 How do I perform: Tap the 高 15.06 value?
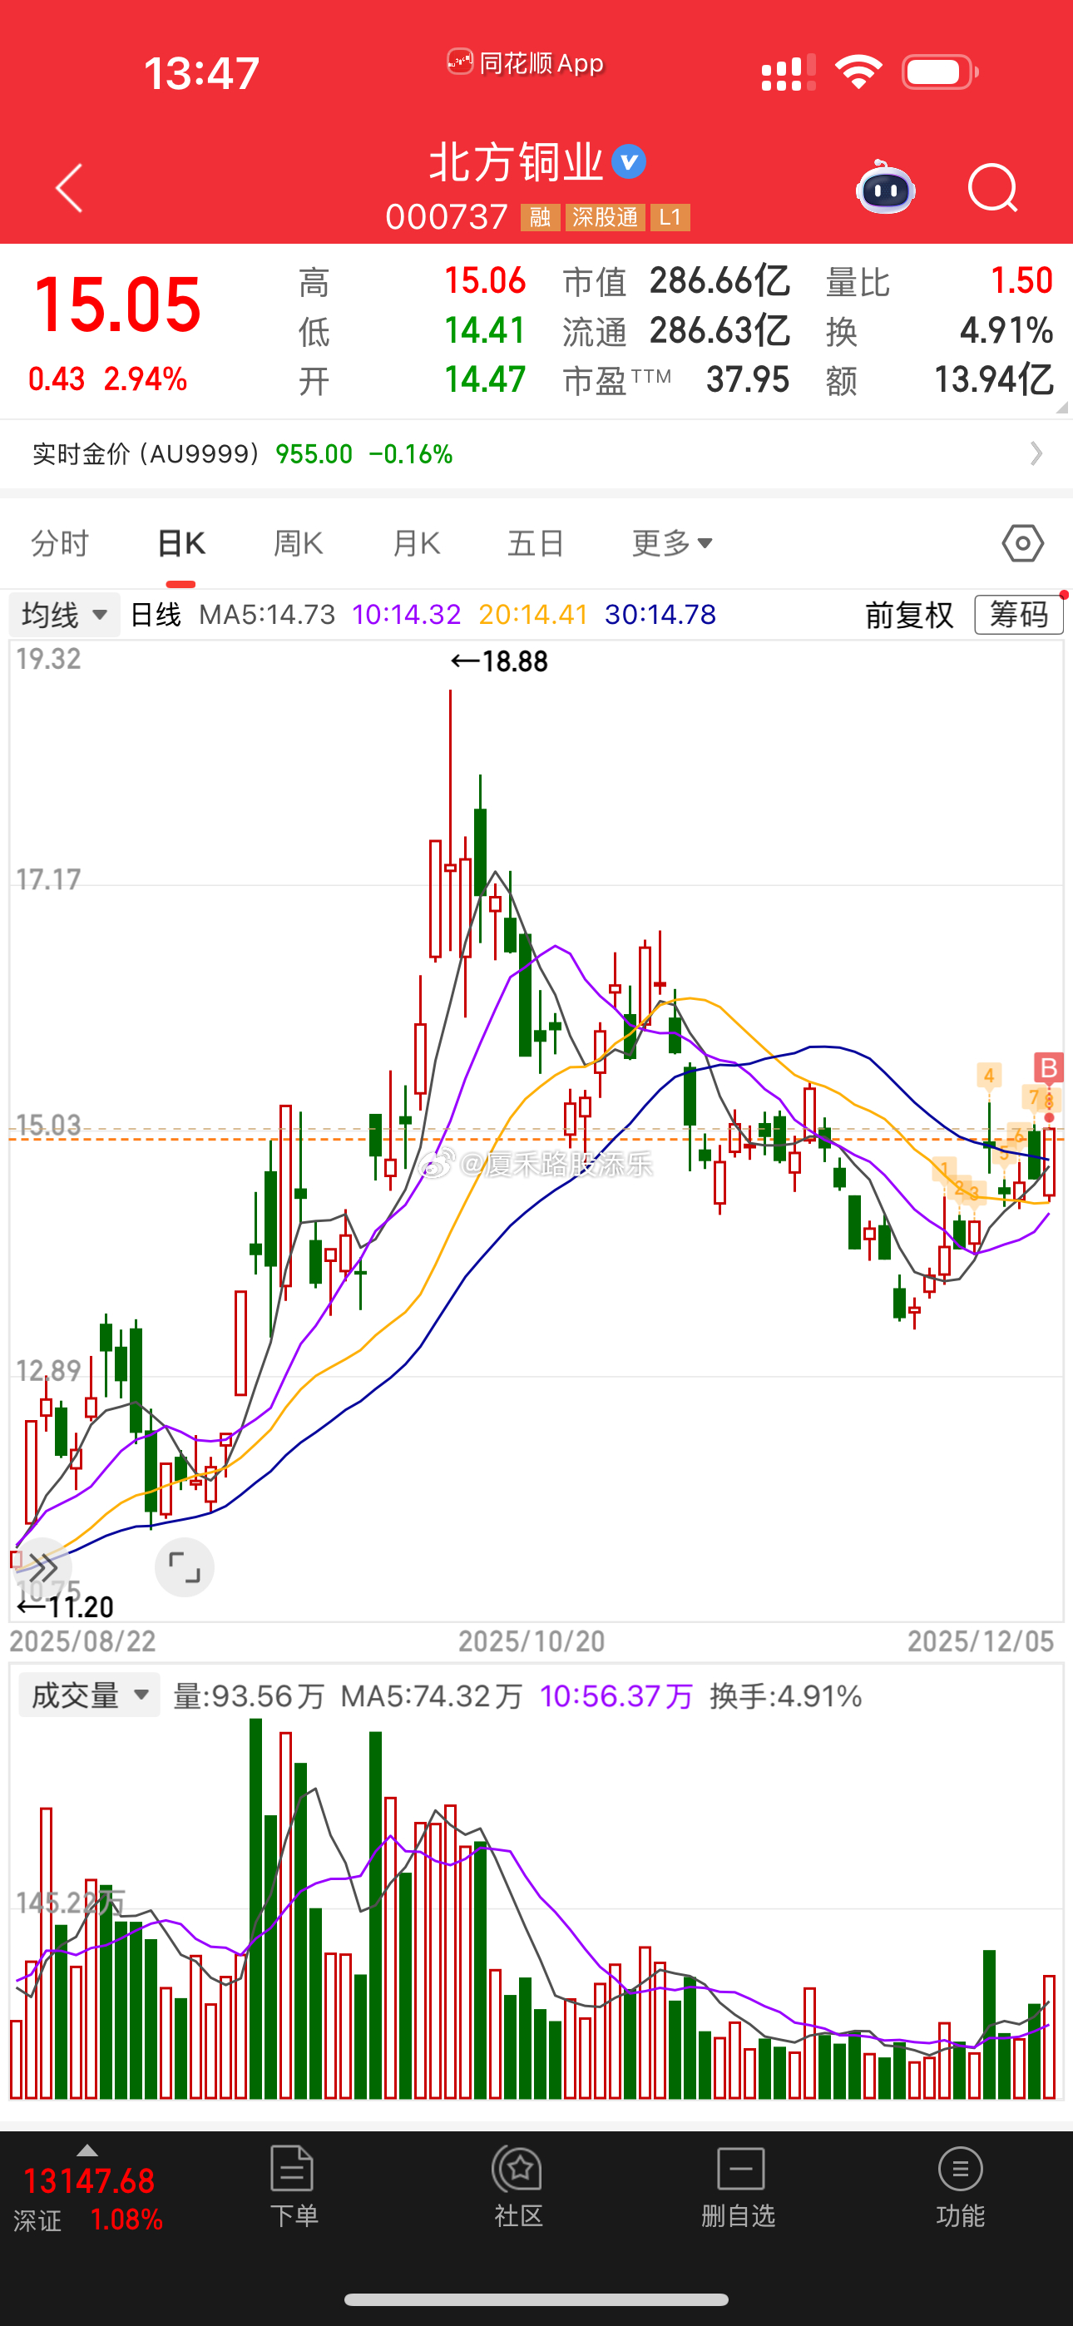484,281
